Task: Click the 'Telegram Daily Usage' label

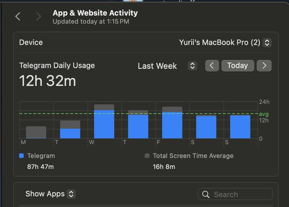Action: 57,65
